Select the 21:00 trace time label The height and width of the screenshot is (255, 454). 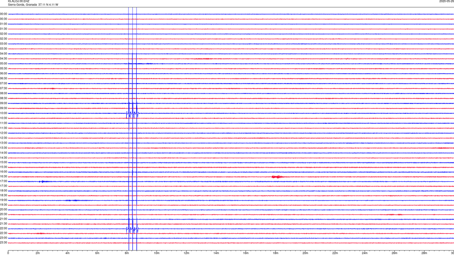(3, 219)
